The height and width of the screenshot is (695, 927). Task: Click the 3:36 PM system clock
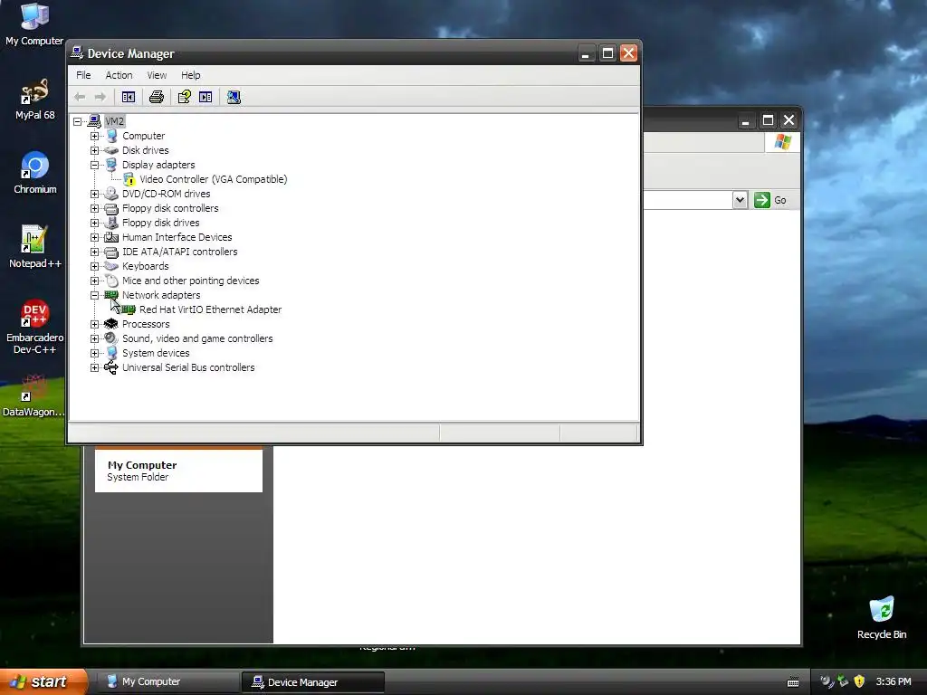pyautogui.click(x=894, y=681)
